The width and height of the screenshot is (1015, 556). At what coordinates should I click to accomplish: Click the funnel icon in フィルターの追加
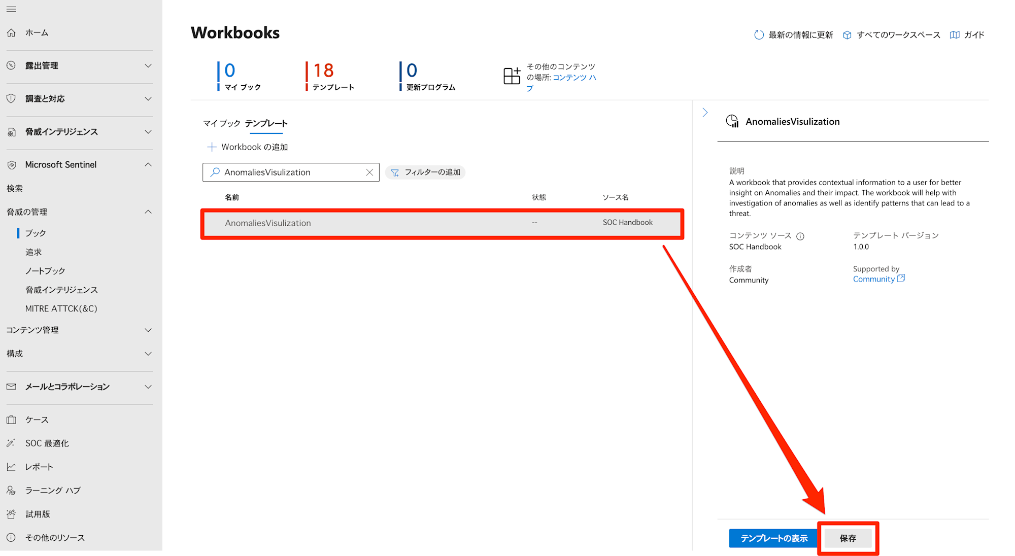coord(395,172)
